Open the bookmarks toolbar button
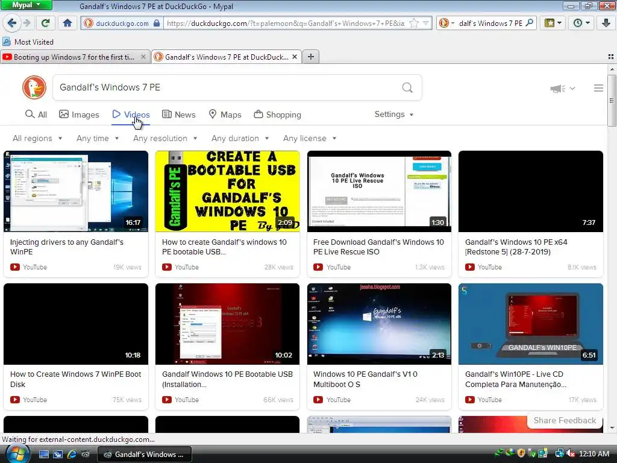Viewport: 617px width, 463px height. (x=553, y=23)
